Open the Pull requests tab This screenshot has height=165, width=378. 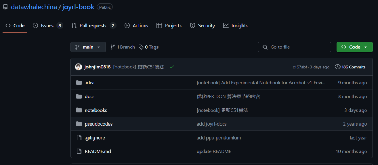pos(94,25)
